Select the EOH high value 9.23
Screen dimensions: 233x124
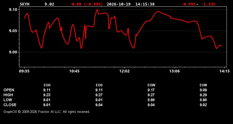pos(47,95)
